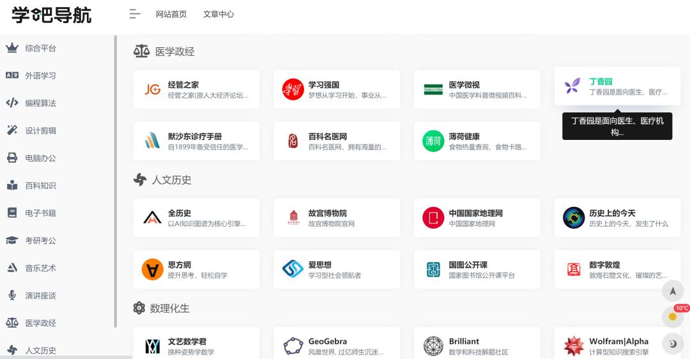Screen dimensions: 690x359
Task: Click the 国家图书馆公开课平台 description text
Action: point(482,275)
